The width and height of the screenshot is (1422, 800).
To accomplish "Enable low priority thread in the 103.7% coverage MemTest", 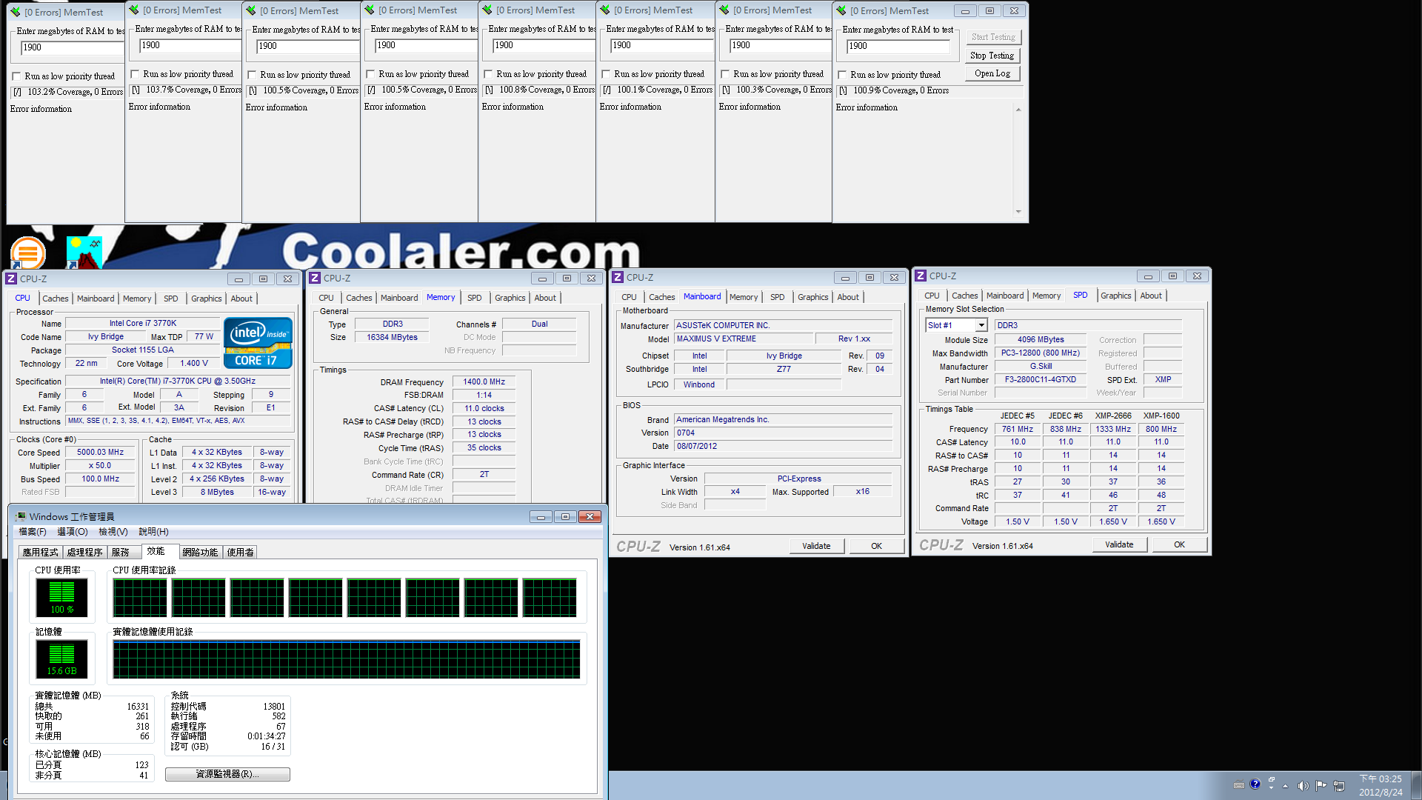I will click(135, 74).
